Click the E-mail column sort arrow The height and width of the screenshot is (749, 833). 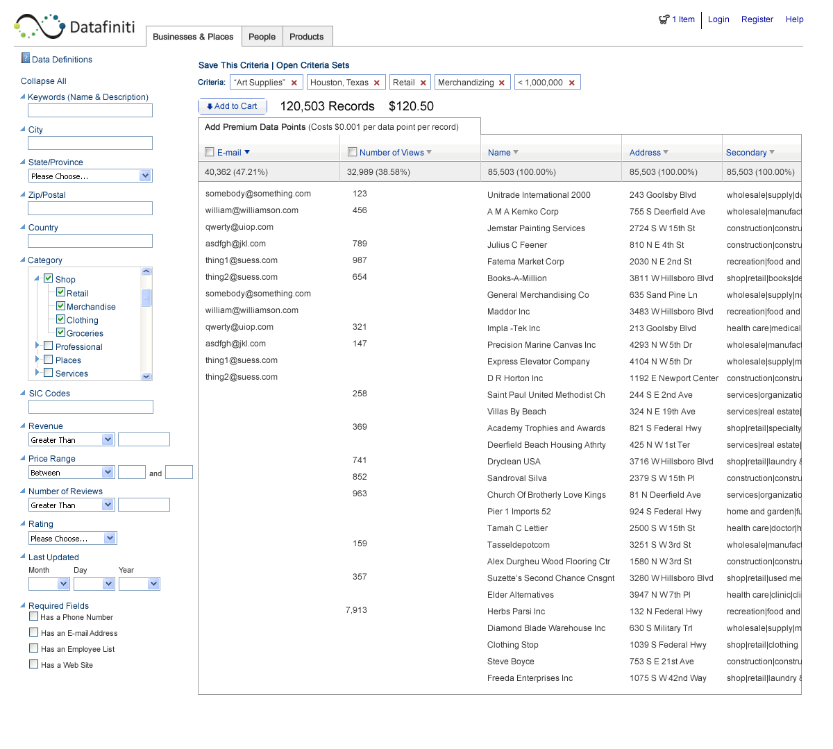click(x=247, y=152)
